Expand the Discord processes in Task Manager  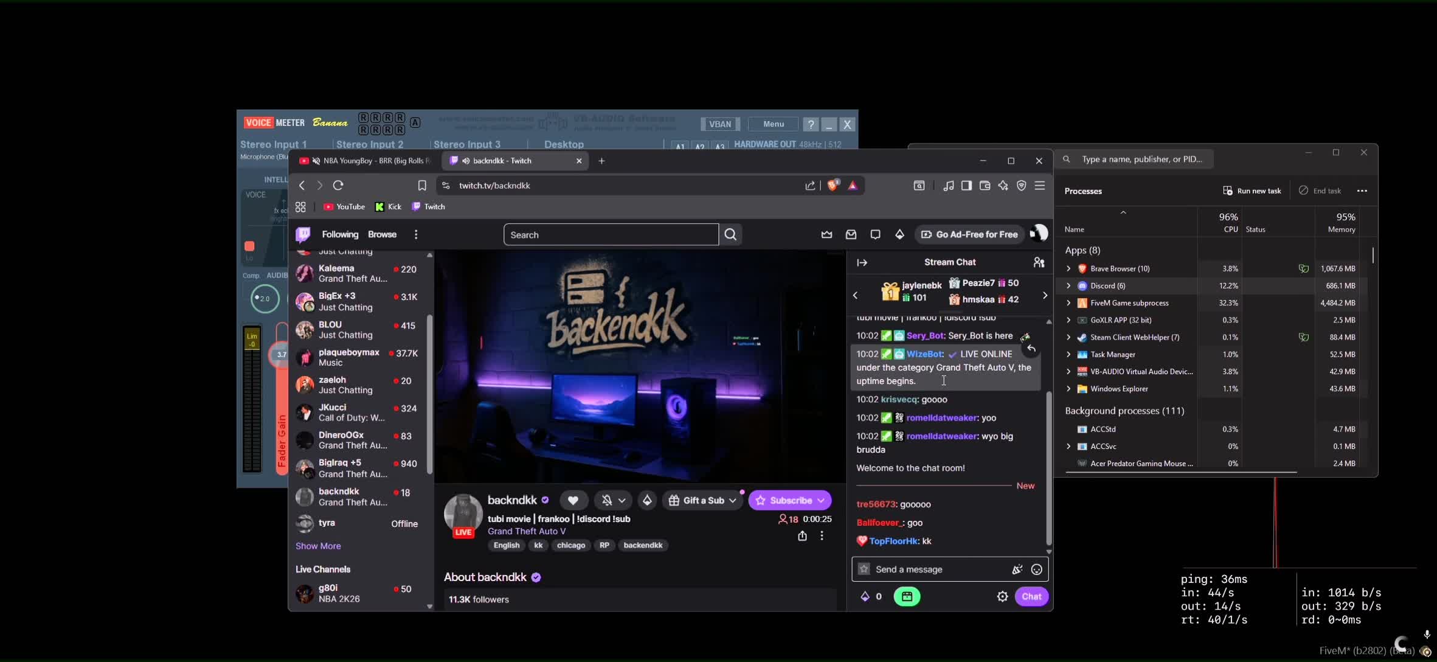click(1068, 285)
